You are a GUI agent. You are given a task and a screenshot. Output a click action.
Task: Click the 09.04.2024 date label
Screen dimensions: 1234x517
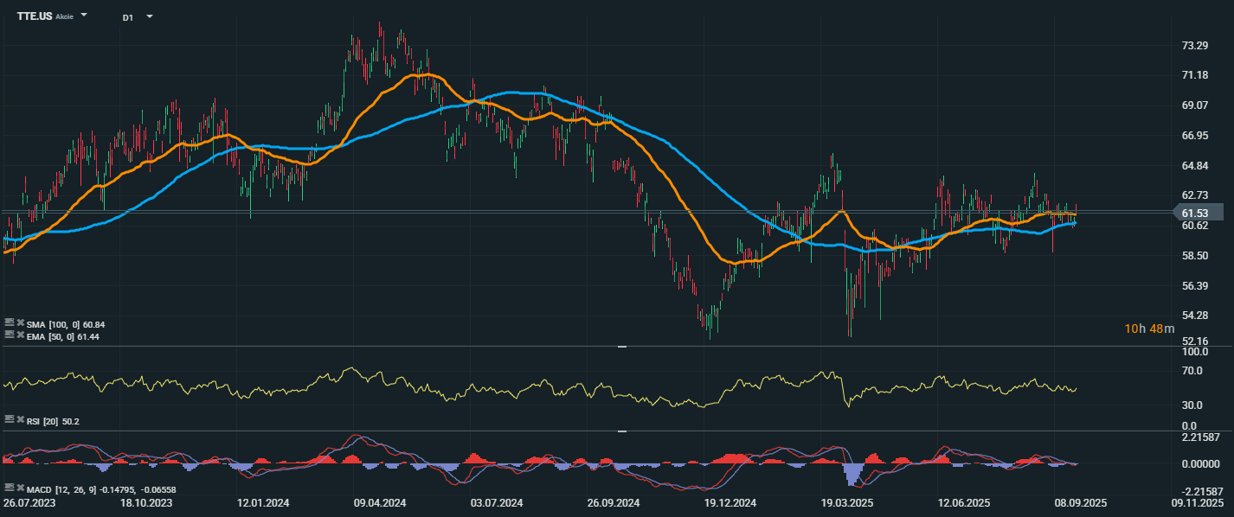point(379,502)
